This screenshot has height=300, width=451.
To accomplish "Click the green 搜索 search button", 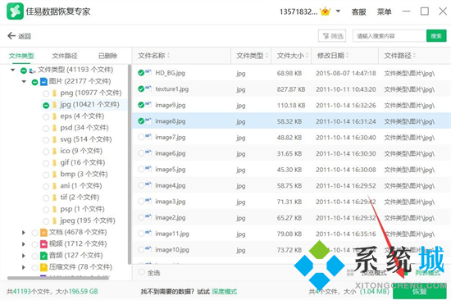I will tap(436, 36).
